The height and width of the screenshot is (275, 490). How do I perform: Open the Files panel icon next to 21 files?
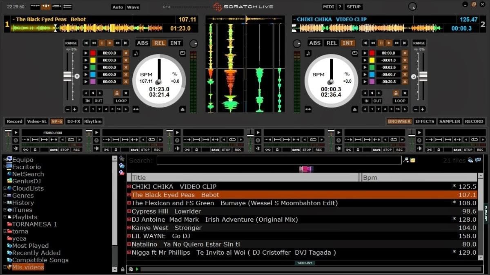point(477,160)
